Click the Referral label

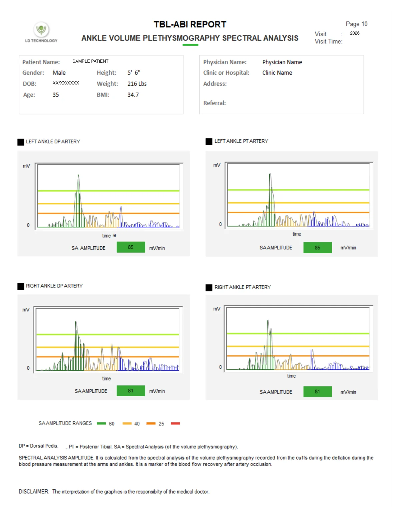215,103
